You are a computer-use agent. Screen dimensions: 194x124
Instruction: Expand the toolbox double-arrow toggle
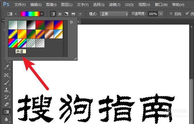pos(3,21)
